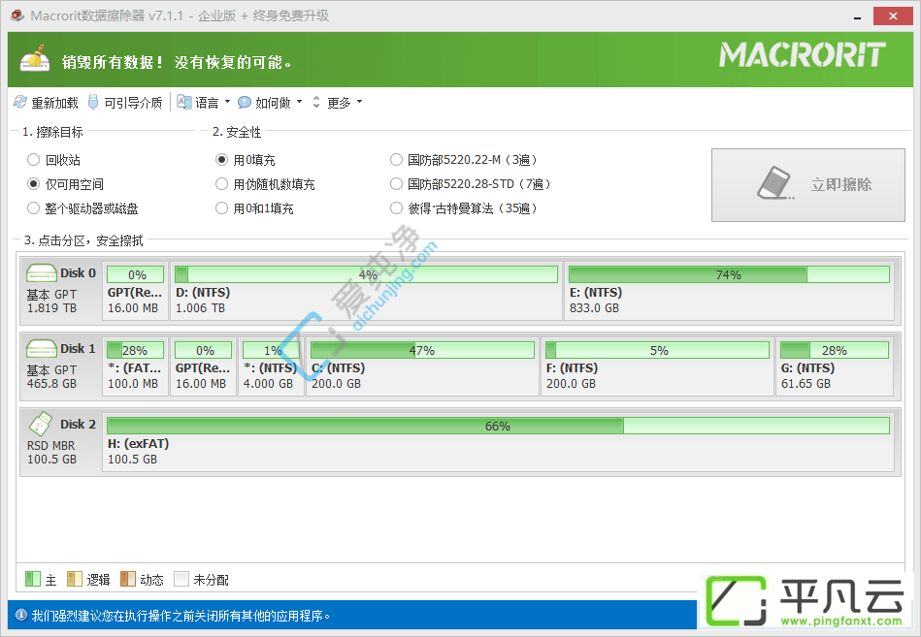Click the 动态 dynamic legend swatch
This screenshot has height=637, width=921.
coord(128,579)
